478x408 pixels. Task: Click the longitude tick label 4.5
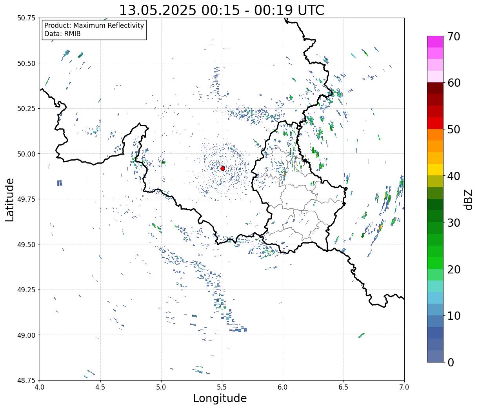tap(100, 387)
